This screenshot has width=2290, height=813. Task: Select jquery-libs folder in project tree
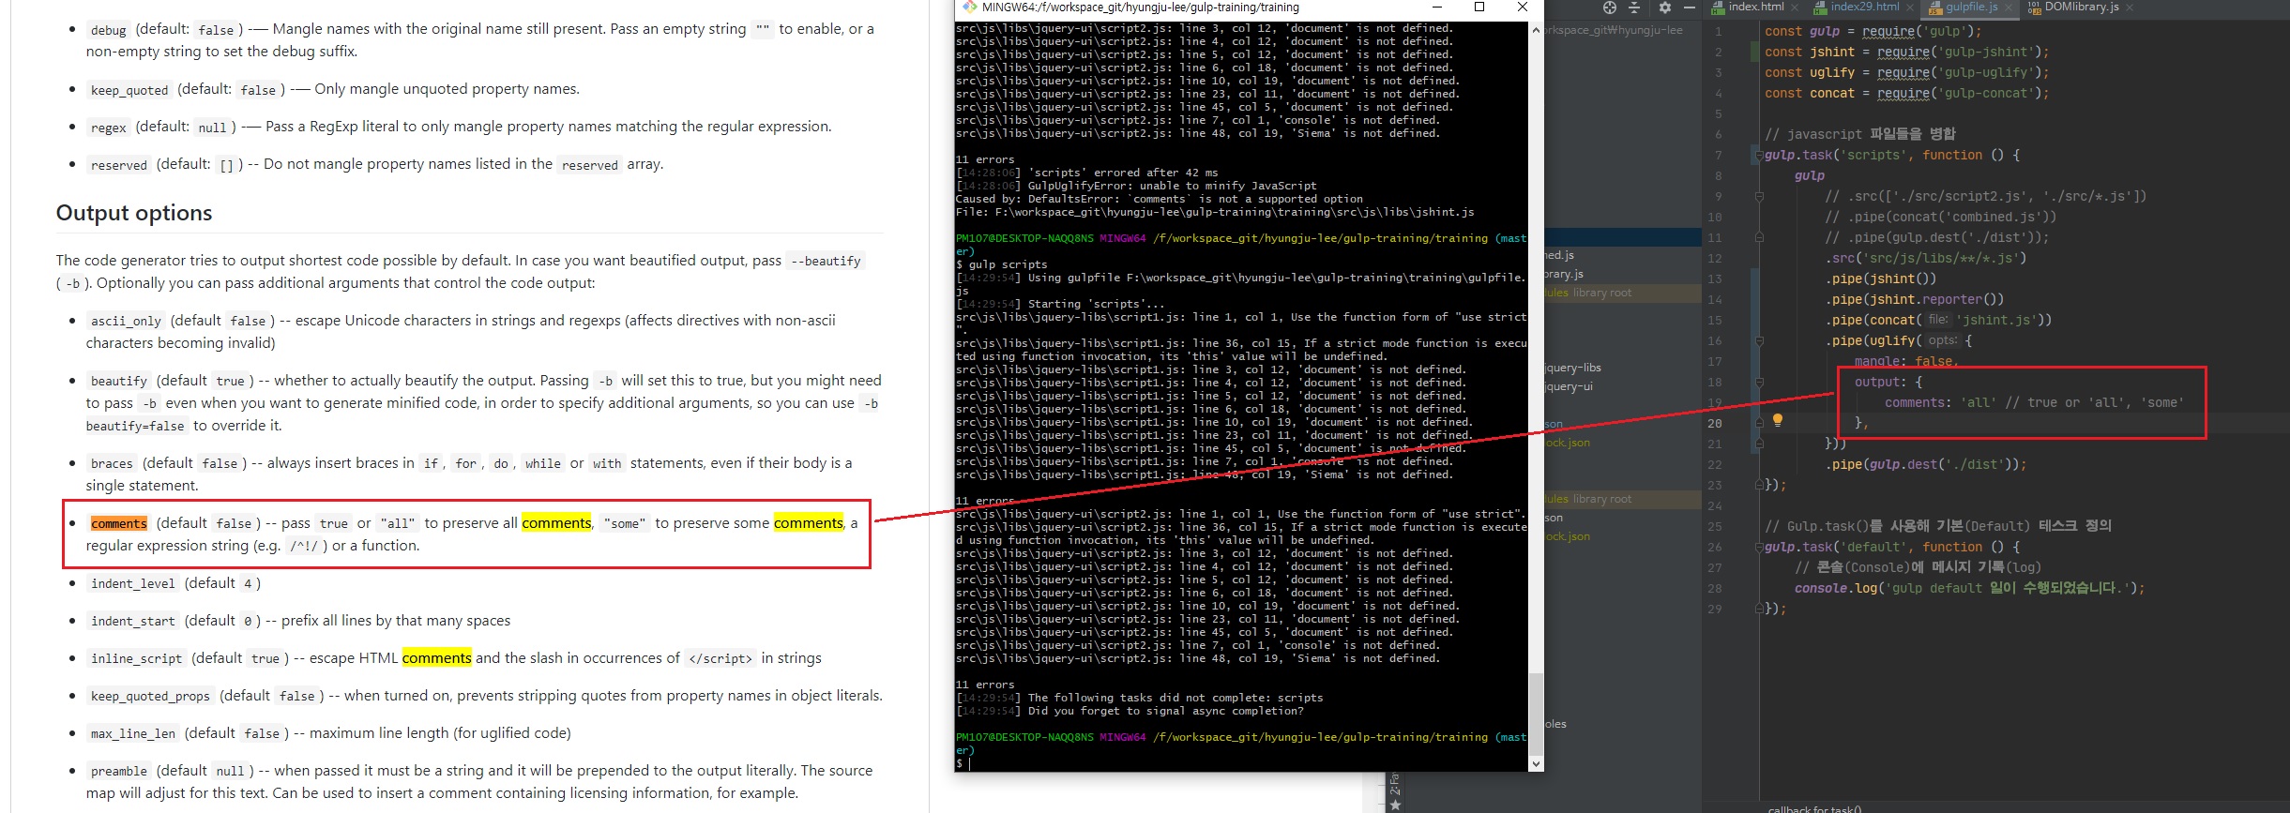coord(1573,368)
